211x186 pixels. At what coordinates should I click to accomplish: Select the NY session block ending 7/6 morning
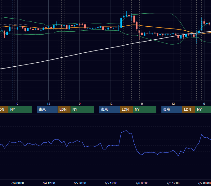coord(145,109)
